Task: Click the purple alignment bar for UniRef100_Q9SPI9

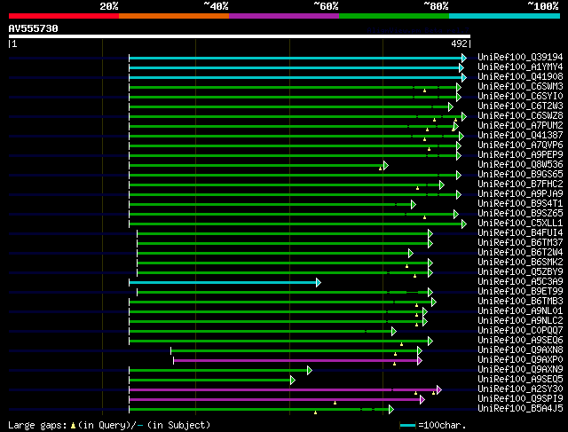Action: pyautogui.click(x=274, y=400)
